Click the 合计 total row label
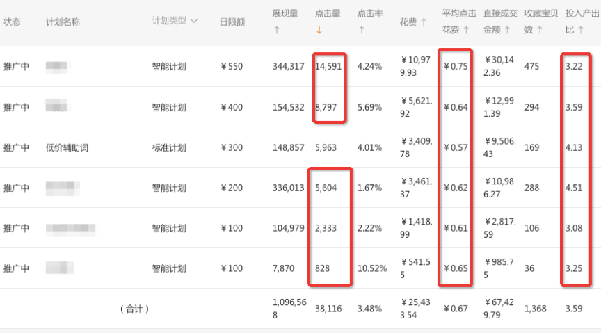Image resolution: width=601 pixels, height=333 pixels. pyautogui.click(x=134, y=308)
